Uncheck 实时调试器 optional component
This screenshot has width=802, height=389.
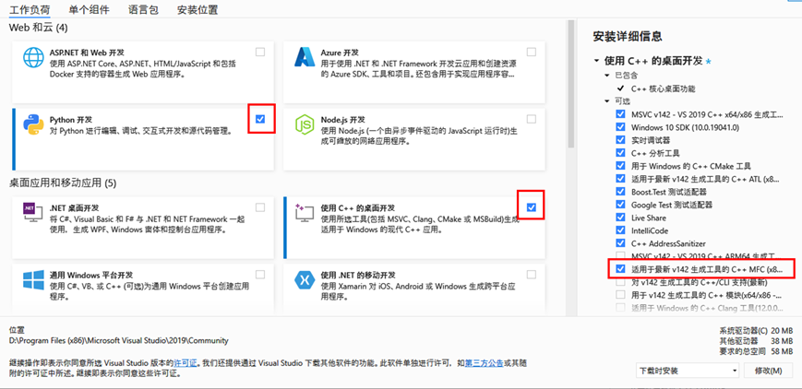[620, 139]
